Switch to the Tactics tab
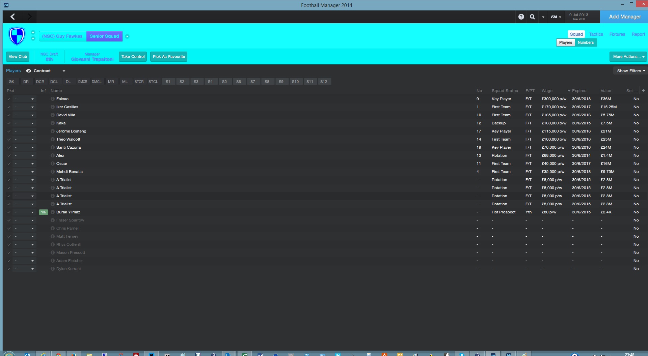Image resolution: width=648 pixels, height=356 pixels. click(x=596, y=34)
